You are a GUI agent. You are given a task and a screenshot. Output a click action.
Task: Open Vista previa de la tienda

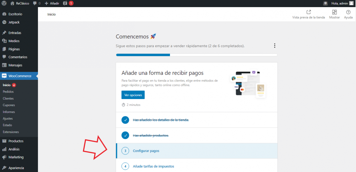coord(309,14)
